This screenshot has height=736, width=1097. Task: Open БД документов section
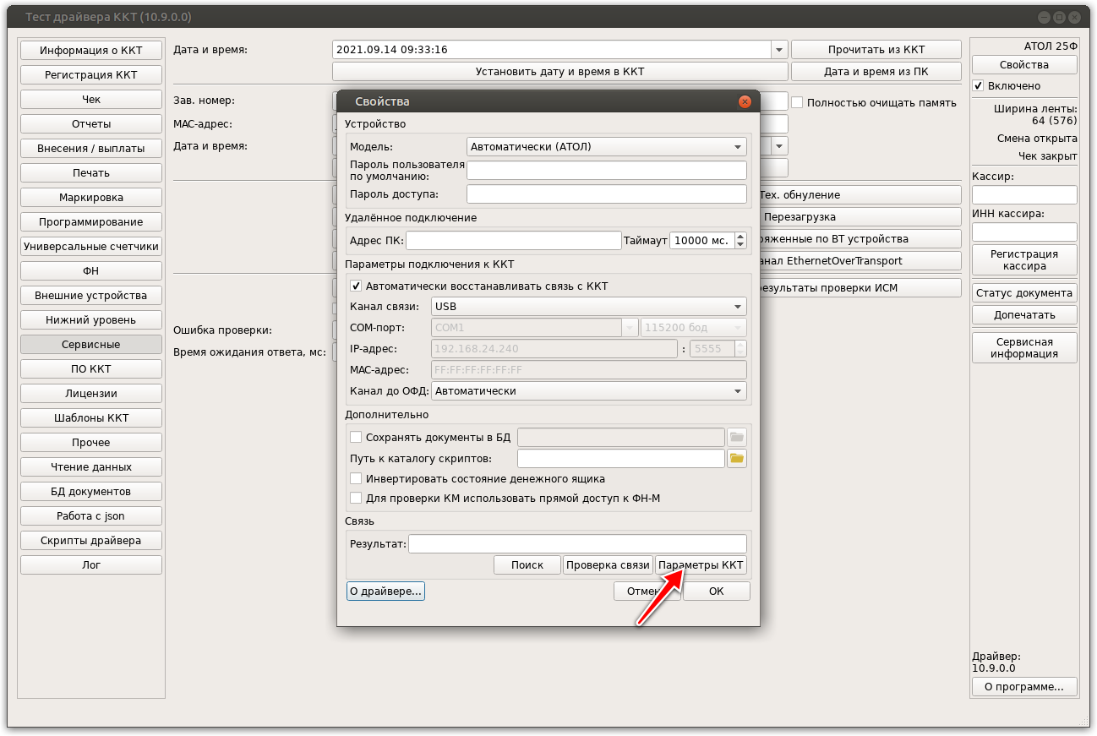click(91, 491)
